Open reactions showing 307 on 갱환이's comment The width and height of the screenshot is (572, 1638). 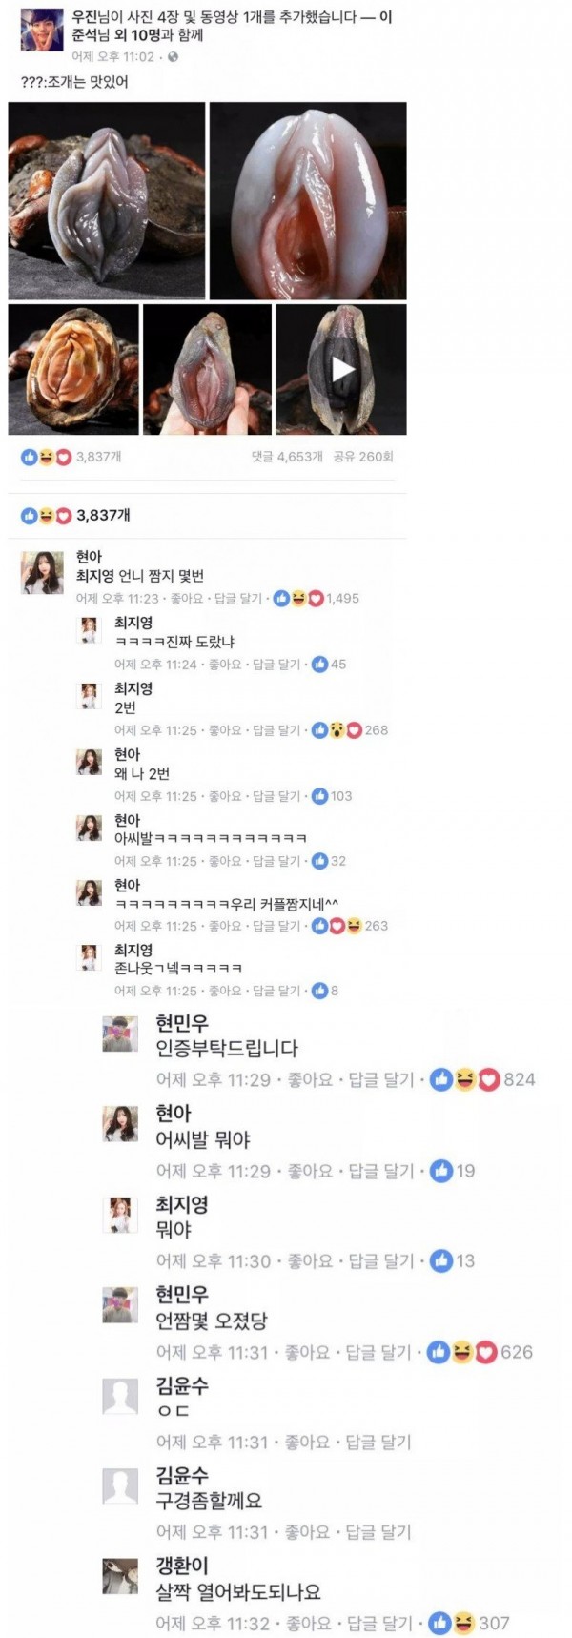click(x=452, y=1623)
